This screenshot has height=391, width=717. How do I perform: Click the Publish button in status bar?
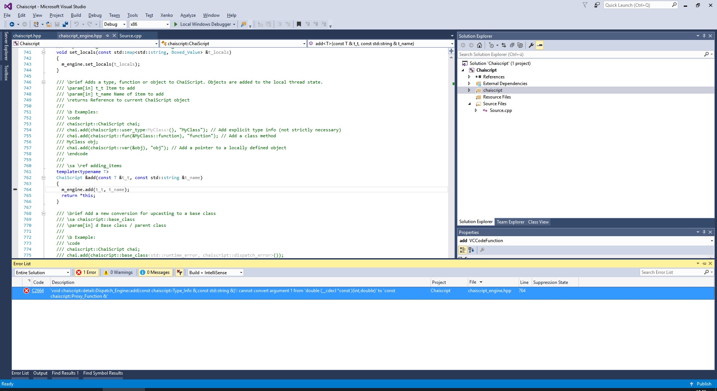coord(701,384)
